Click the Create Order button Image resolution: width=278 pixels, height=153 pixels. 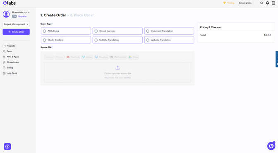(16, 32)
